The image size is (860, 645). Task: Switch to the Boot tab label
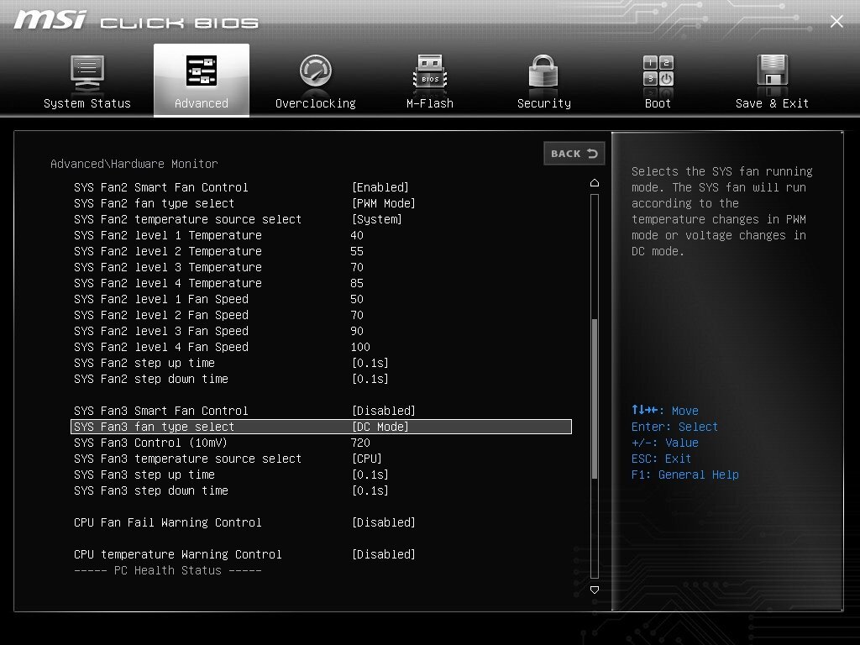[658, 103]
